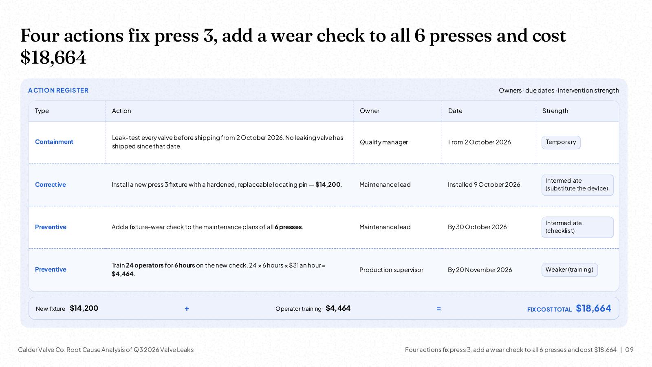Viewport: 652px width, 367px height.
Task: Click the train 24 operators action text
Action: (219, 270)
